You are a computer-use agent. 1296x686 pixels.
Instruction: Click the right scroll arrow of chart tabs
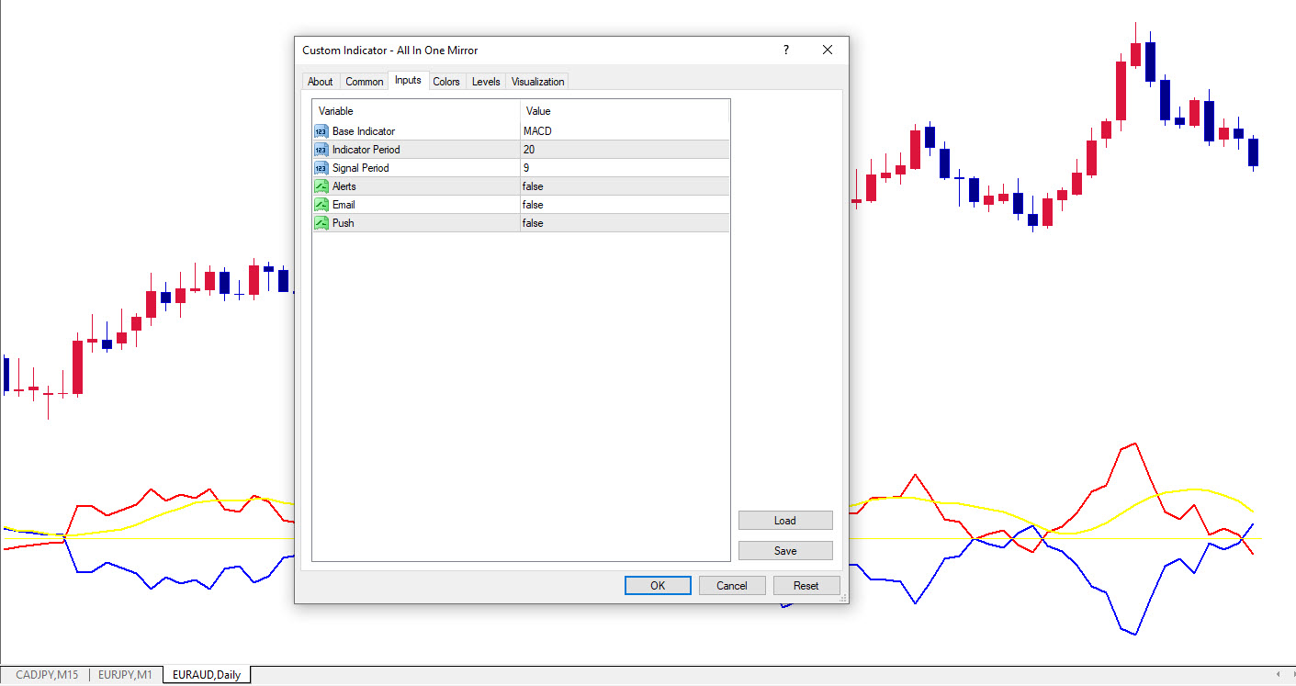pyautogui.click(x=1288, y=675)
